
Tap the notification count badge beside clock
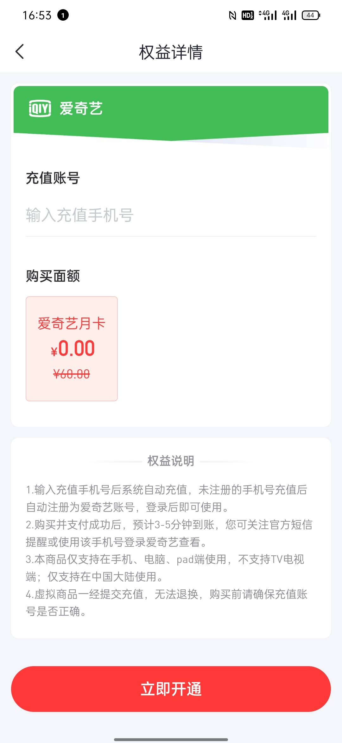(63, 15)
